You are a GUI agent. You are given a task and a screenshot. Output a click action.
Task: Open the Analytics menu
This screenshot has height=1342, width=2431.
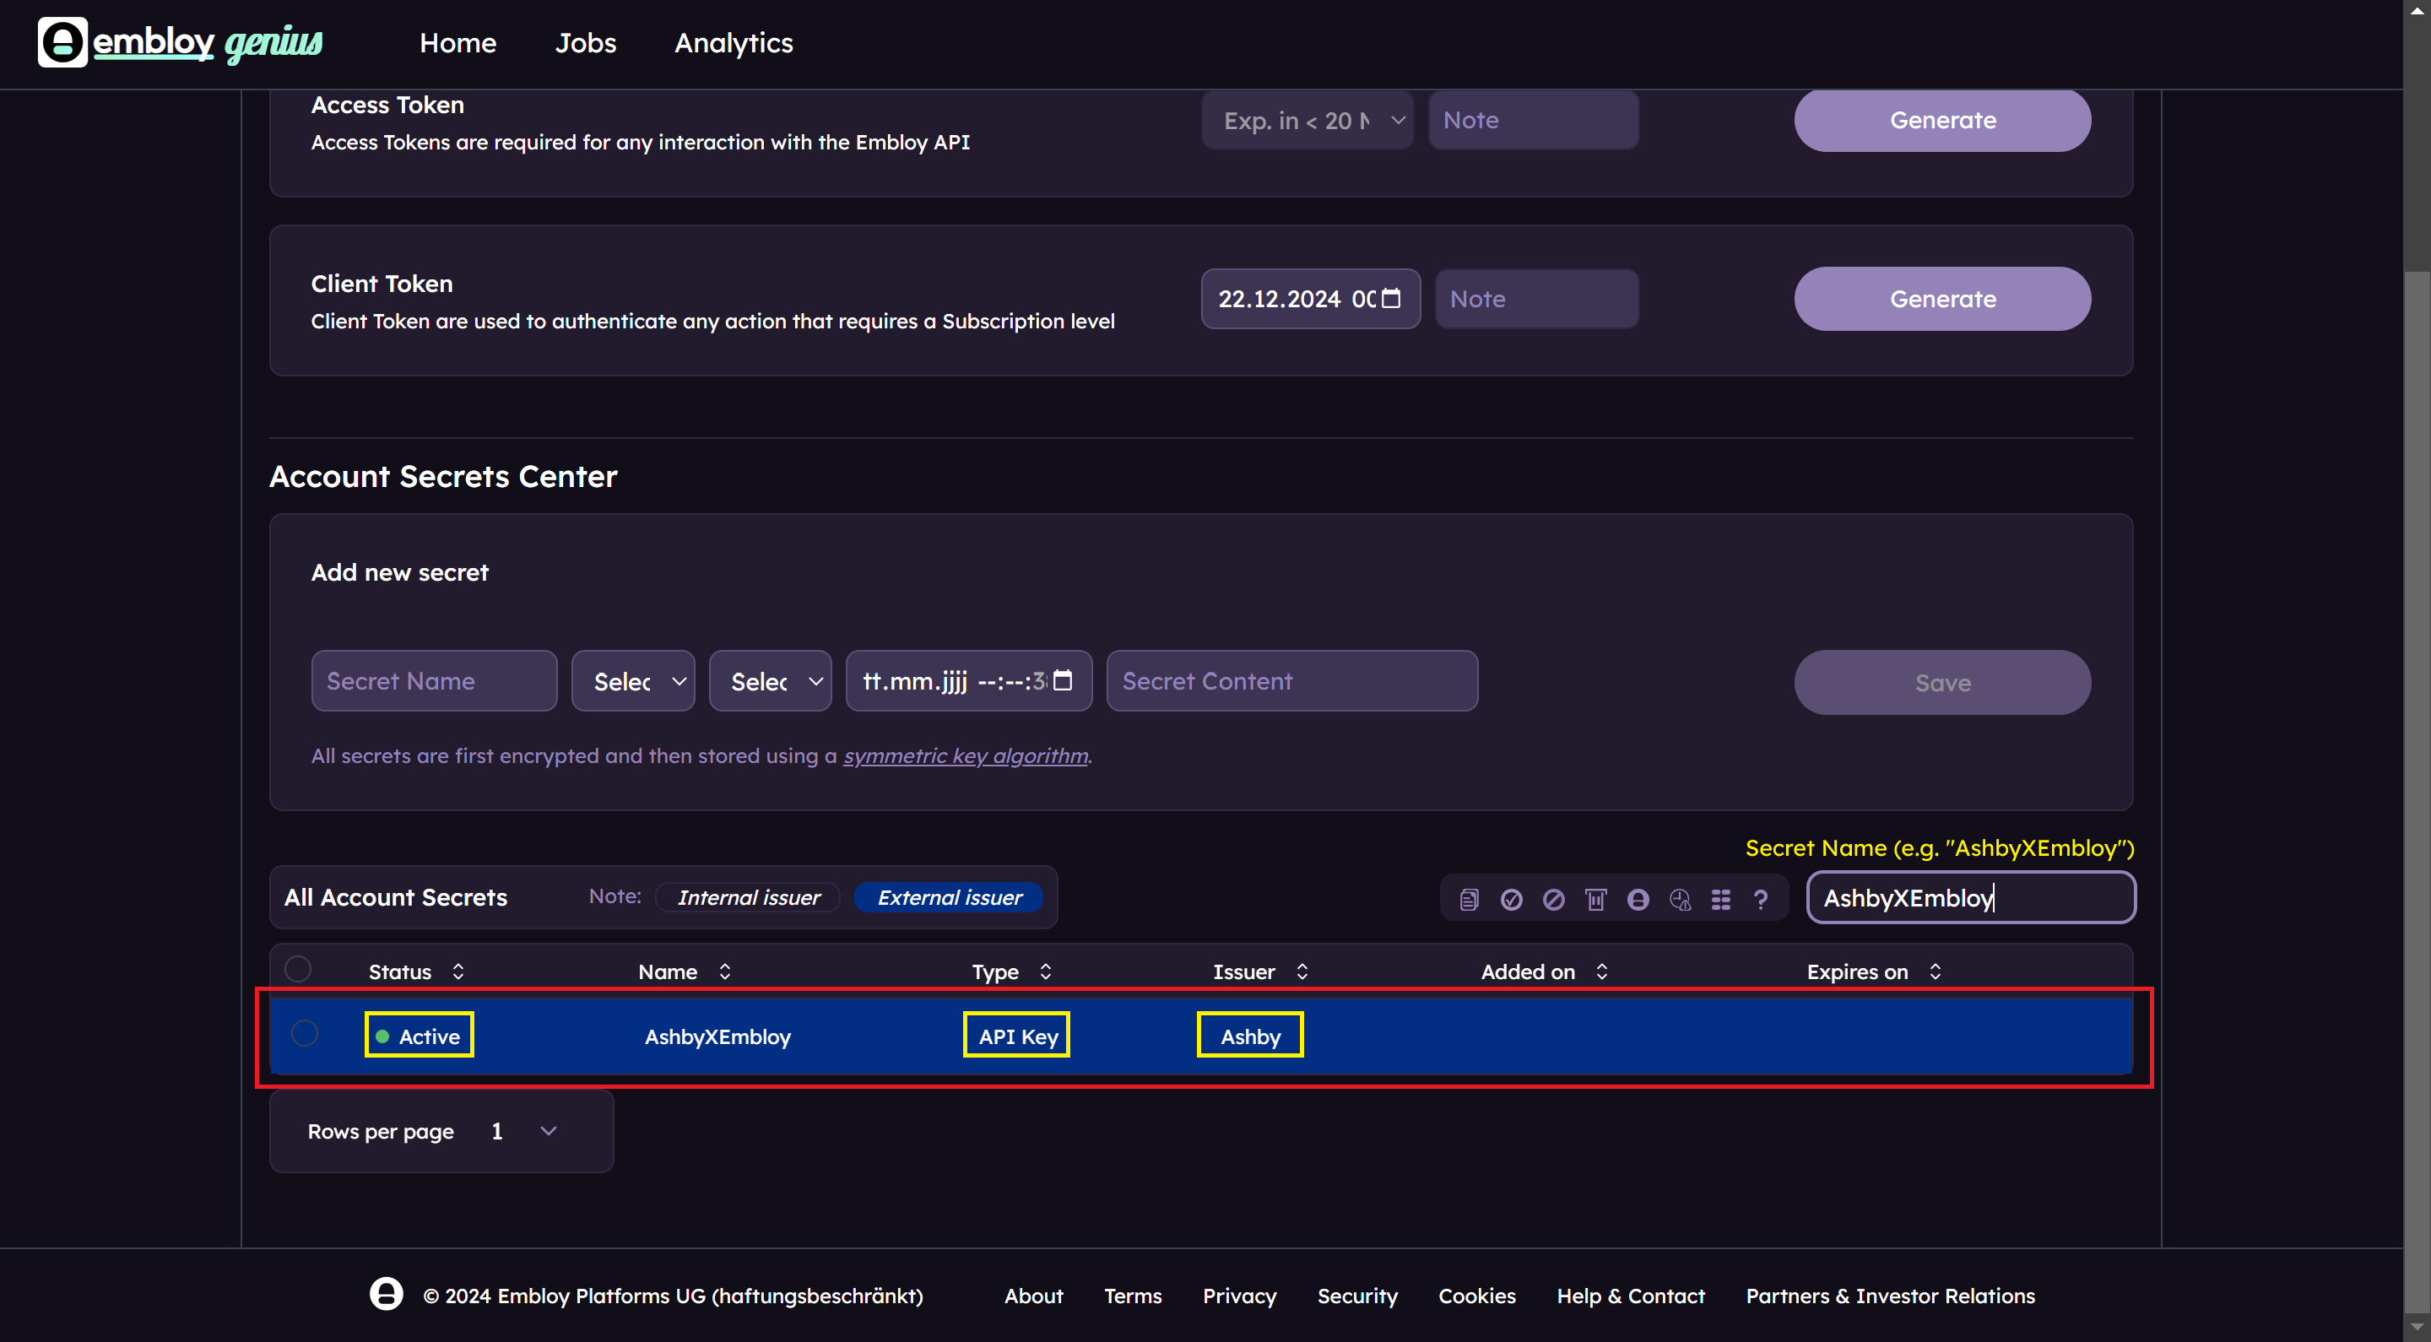734,42
